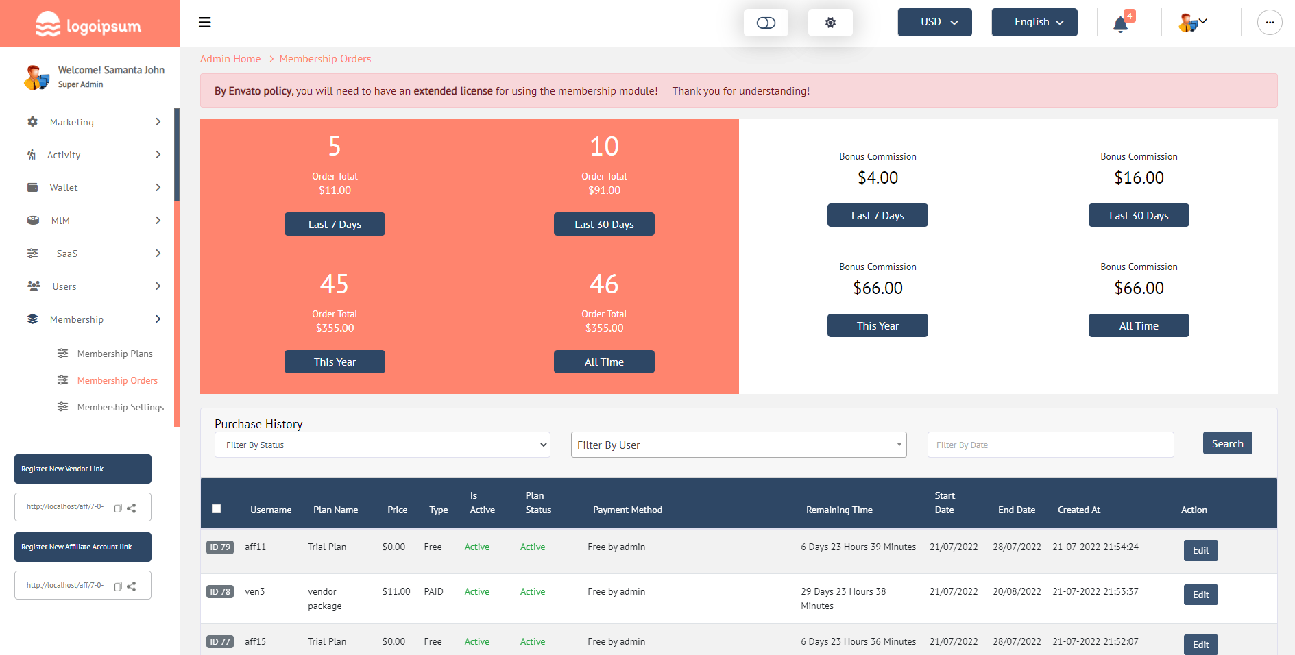Click the Wallet sidebar icon
The width and height of the screenshot is (1295, 655).
32,187
